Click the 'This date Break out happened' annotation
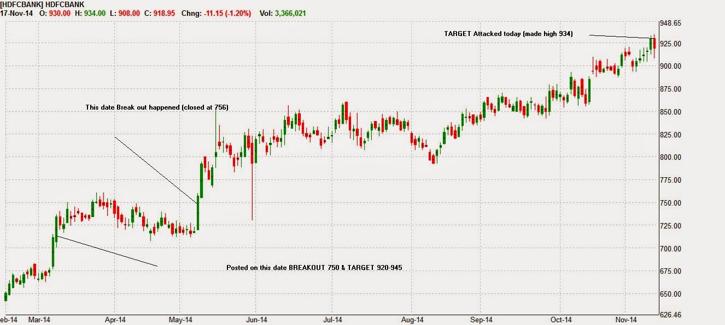The image size is (725, 325). tap(157, 107)
